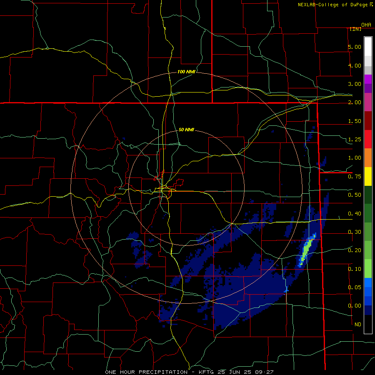375x375 pixels.
Task: Click the 0.00 legend value
Action: pyautogui.click(x=355, y=306)
